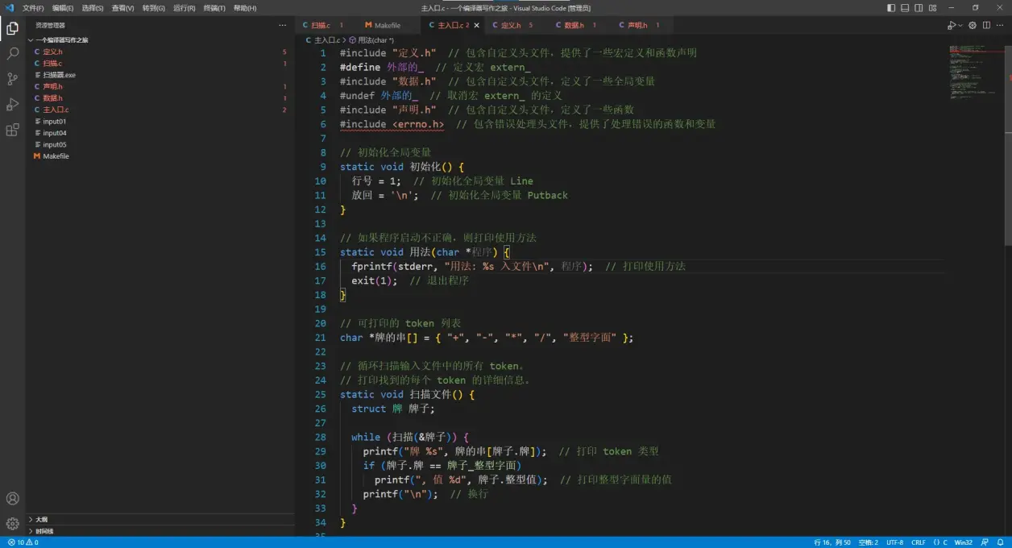This screenshot has width=1012, height=548.
Task: Click the code minimap preview
Action: click(x=975, y=73)
